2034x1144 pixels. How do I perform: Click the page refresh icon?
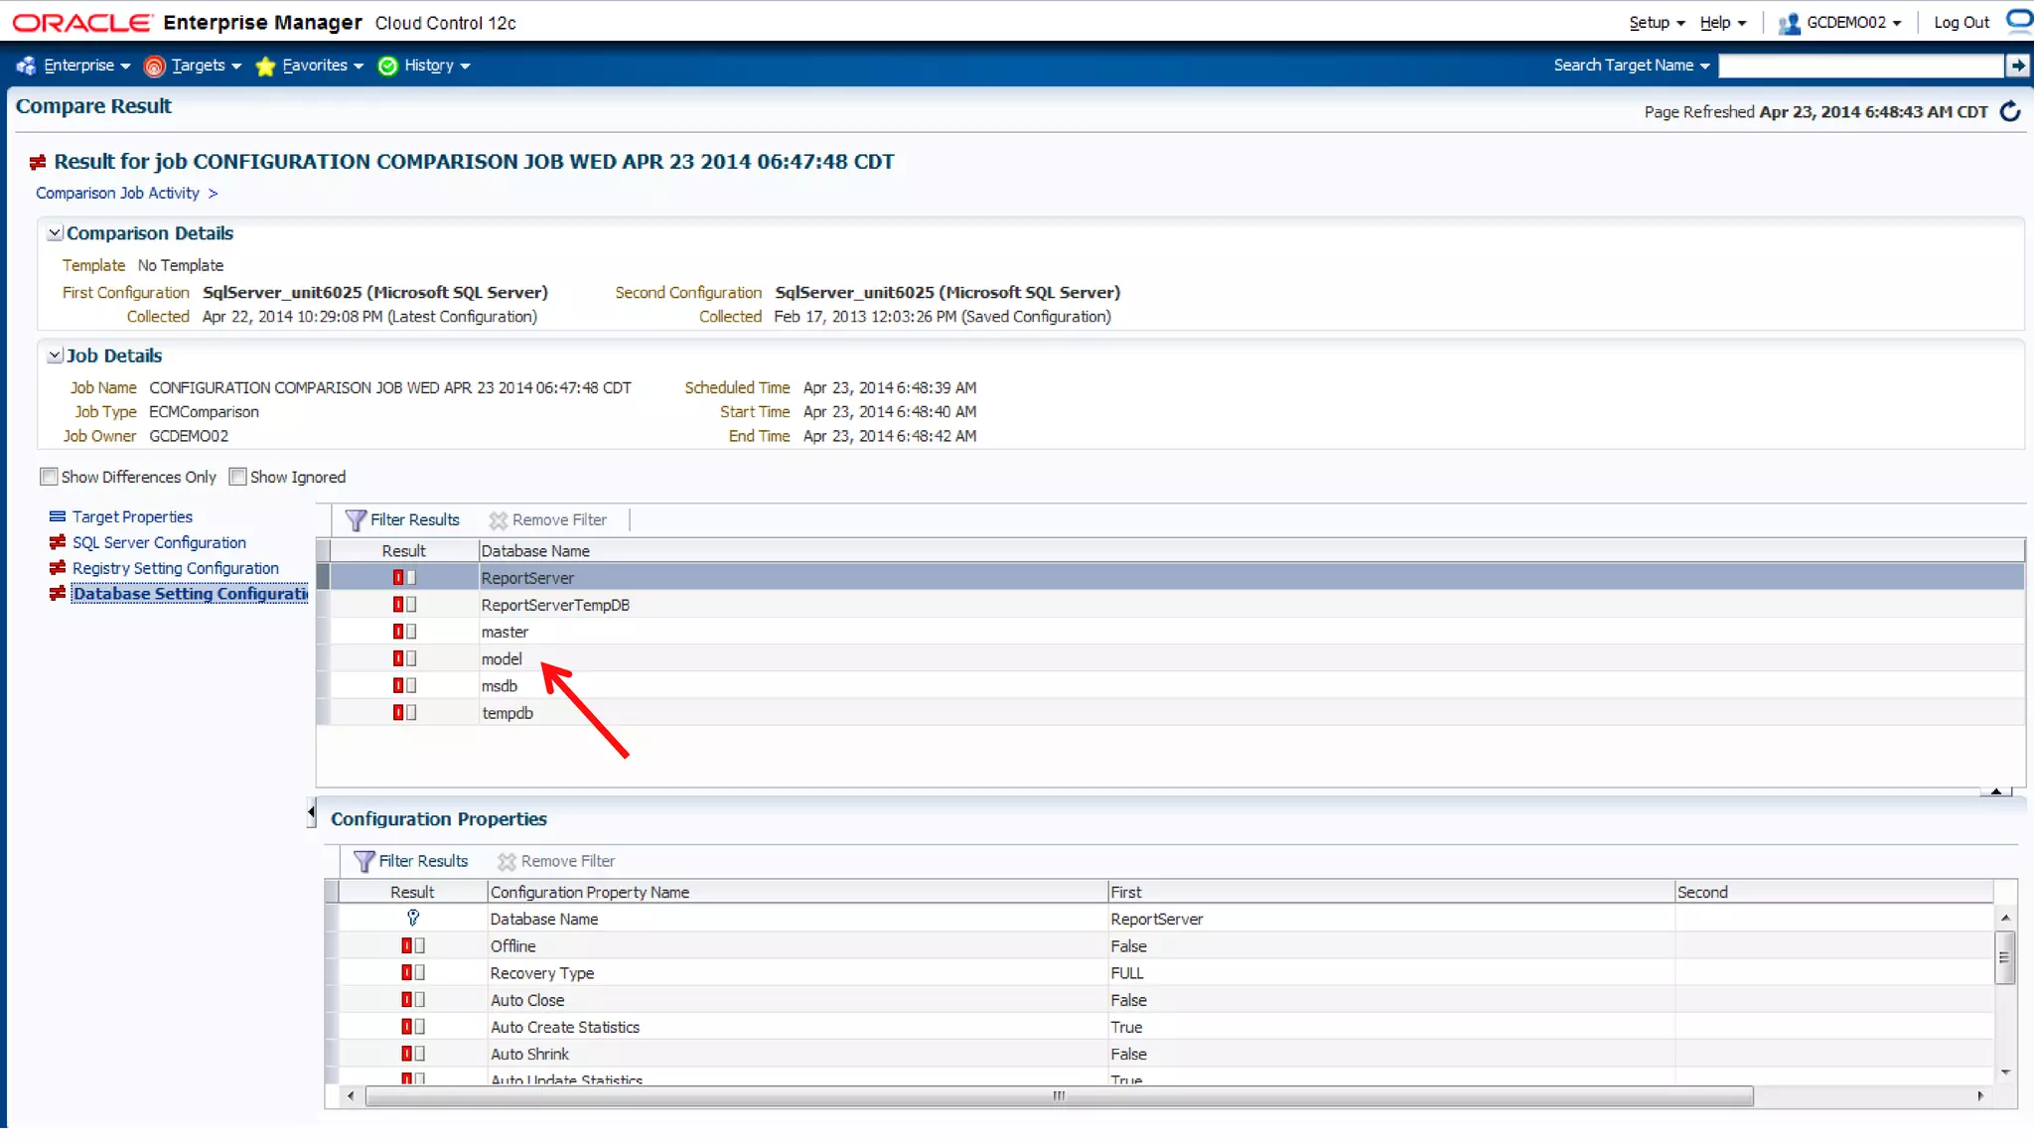(2010, 111)
